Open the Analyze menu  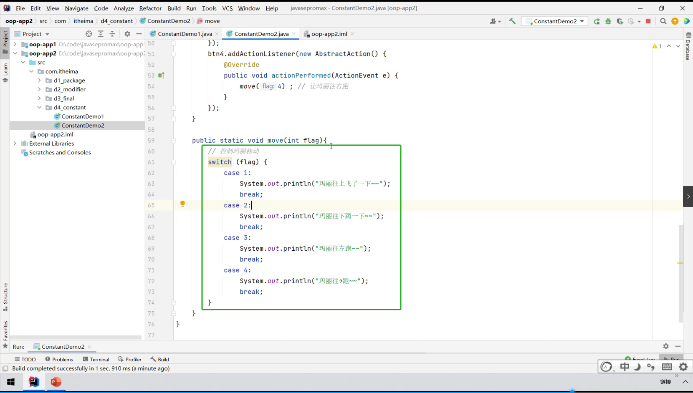[124, 8]
